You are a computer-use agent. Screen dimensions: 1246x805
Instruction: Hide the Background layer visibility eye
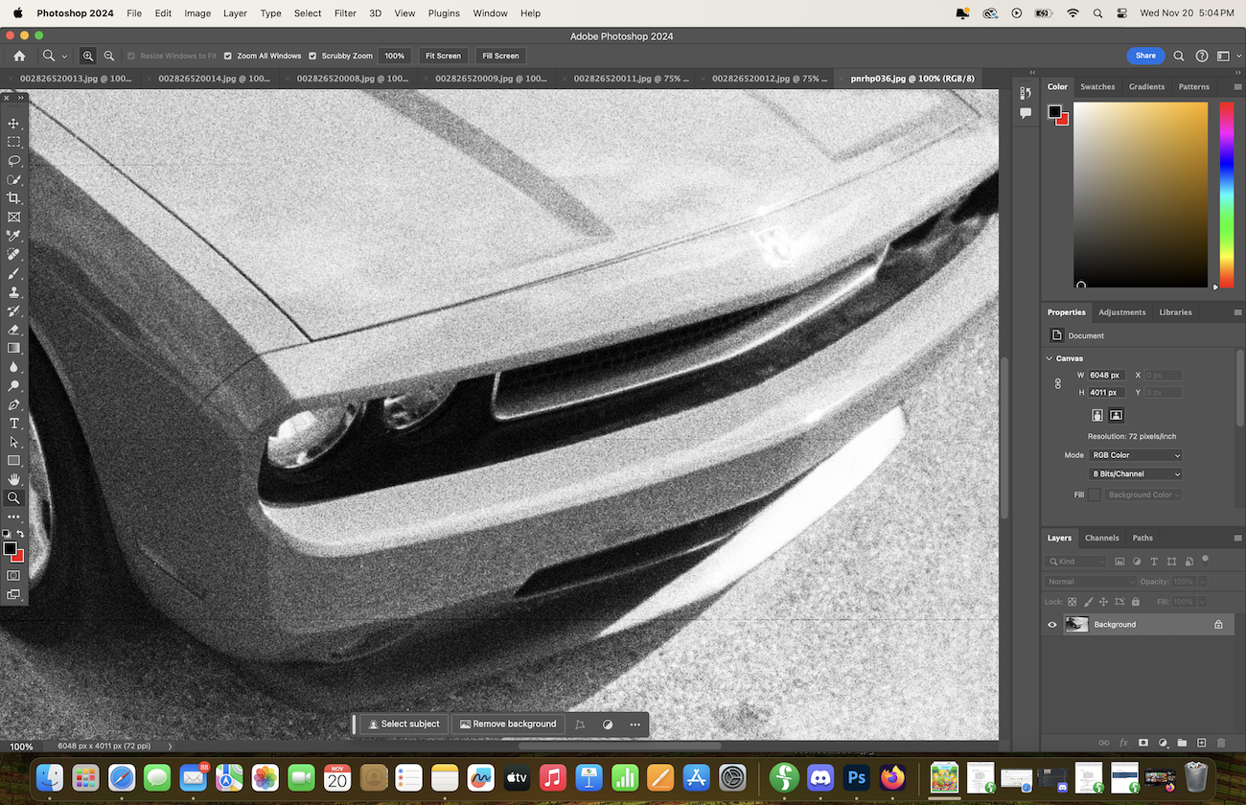coord(1052,625)
